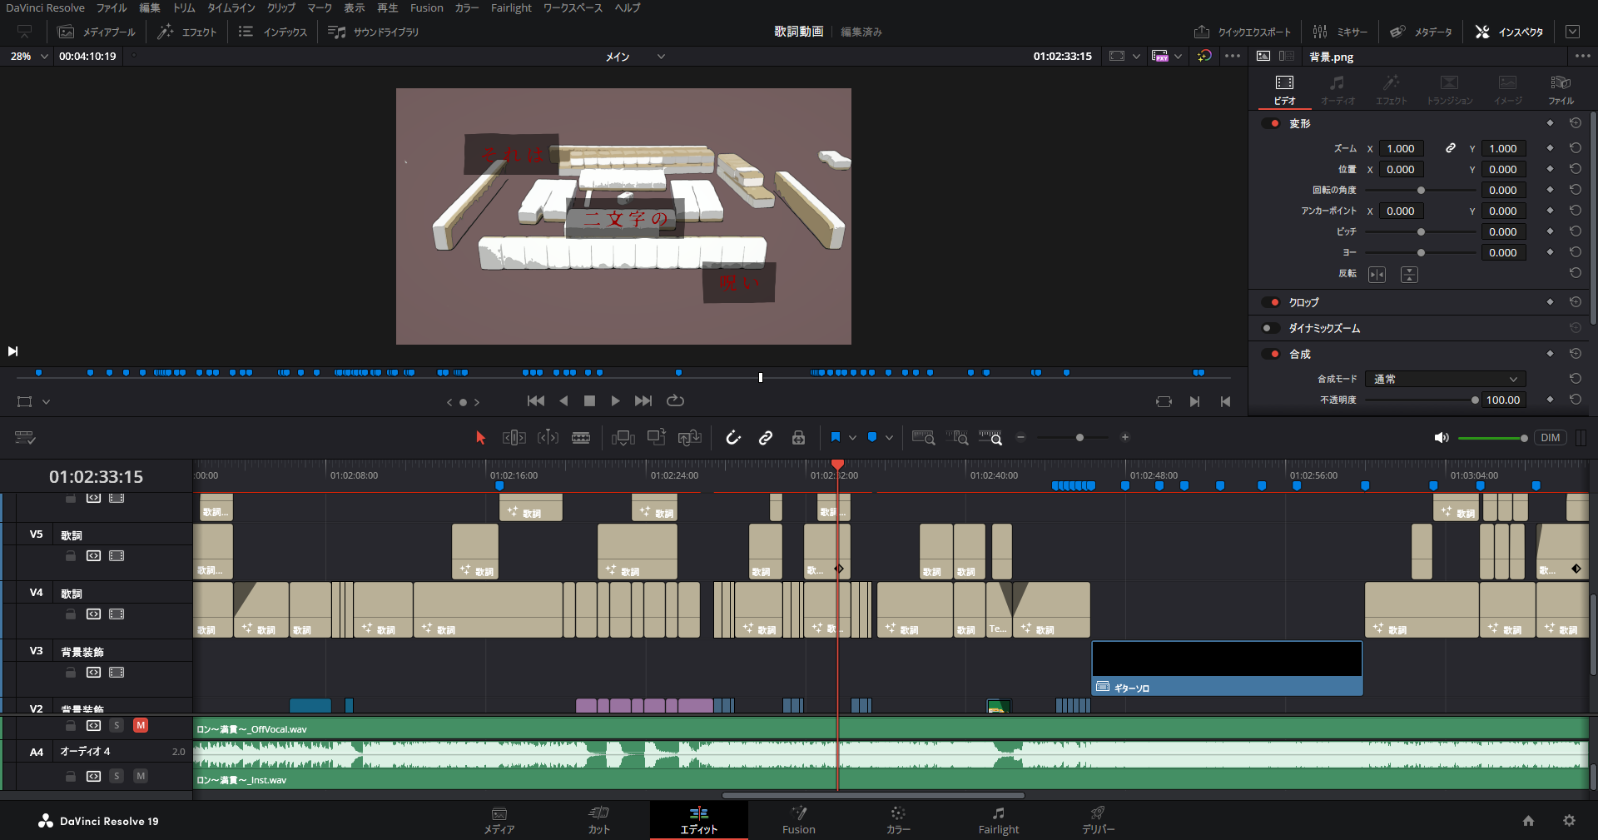Switch to the ファイル tab in Inspector
Screen dimensions: 1598x840
pos(1560,90)
